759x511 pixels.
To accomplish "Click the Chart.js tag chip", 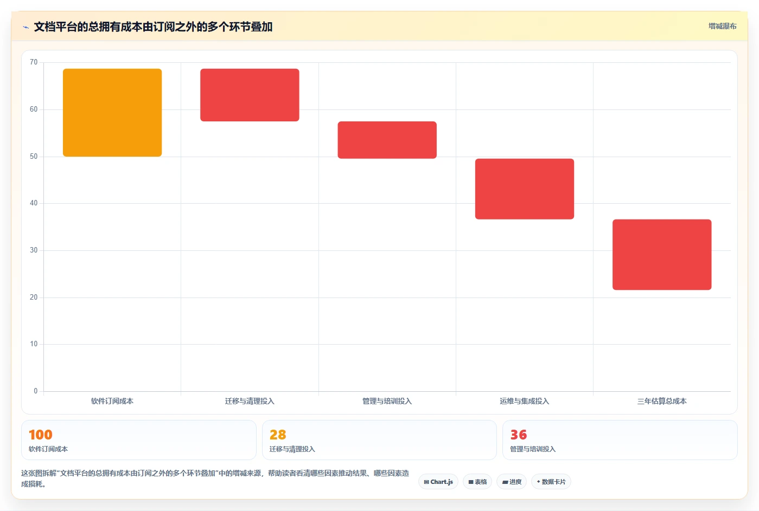I will tap(438, 482).
